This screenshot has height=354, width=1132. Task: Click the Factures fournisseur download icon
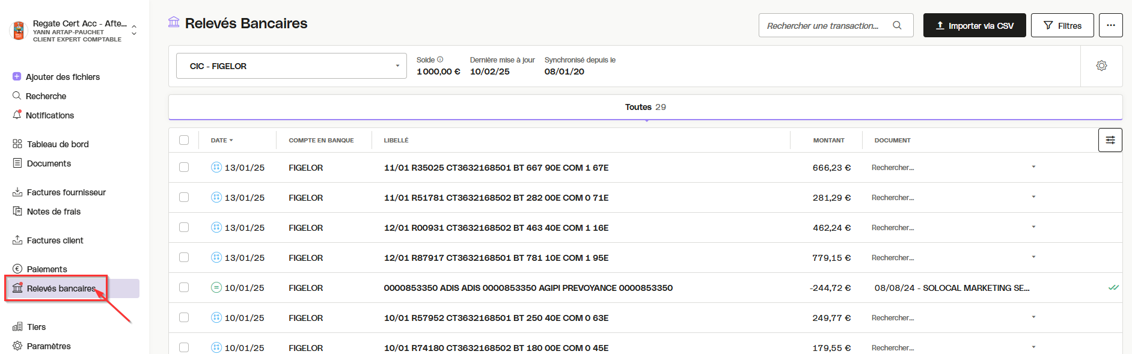coord(17,192)
